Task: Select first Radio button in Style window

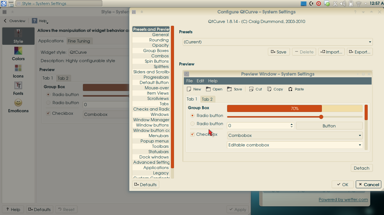Action: (x=48, y=95)
